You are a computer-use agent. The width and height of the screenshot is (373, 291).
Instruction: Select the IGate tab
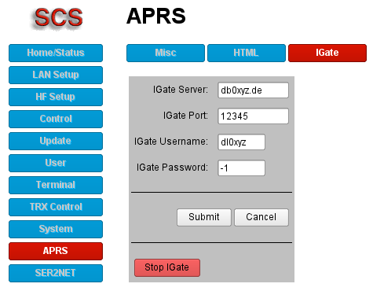[x=327, y=53]
